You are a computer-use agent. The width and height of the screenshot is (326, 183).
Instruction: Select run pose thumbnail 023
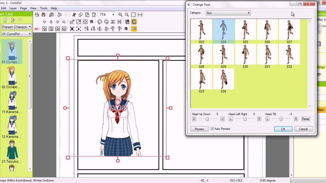pyautogui.click(x=201, y=32)
